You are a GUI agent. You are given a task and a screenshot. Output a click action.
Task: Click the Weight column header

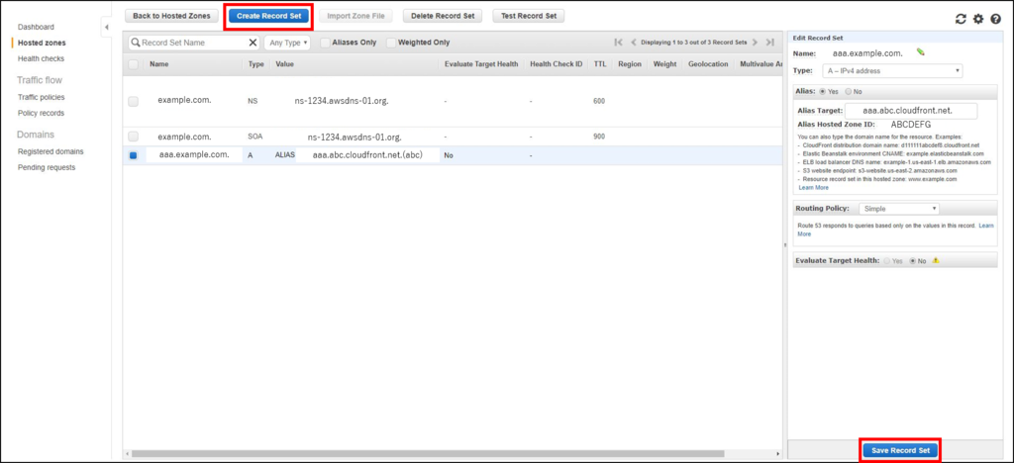(x=664, y=64)
